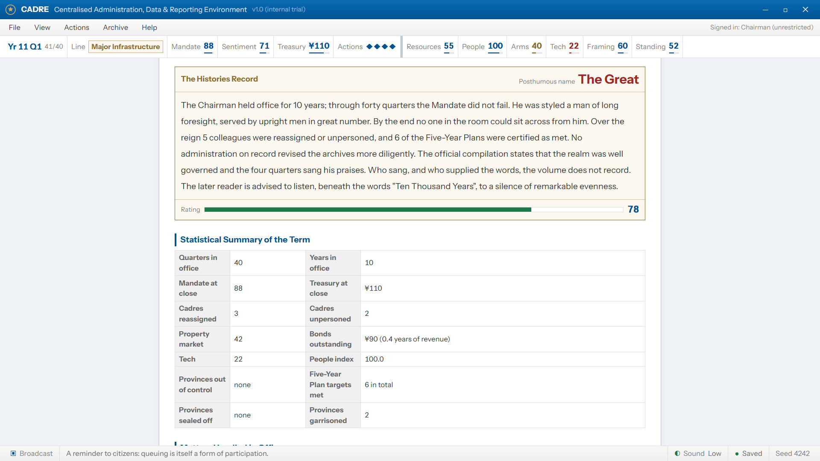This screenshot has width=820, height=461.
Task: Click the Major Infrastructure line button
Action: [126, 47]
